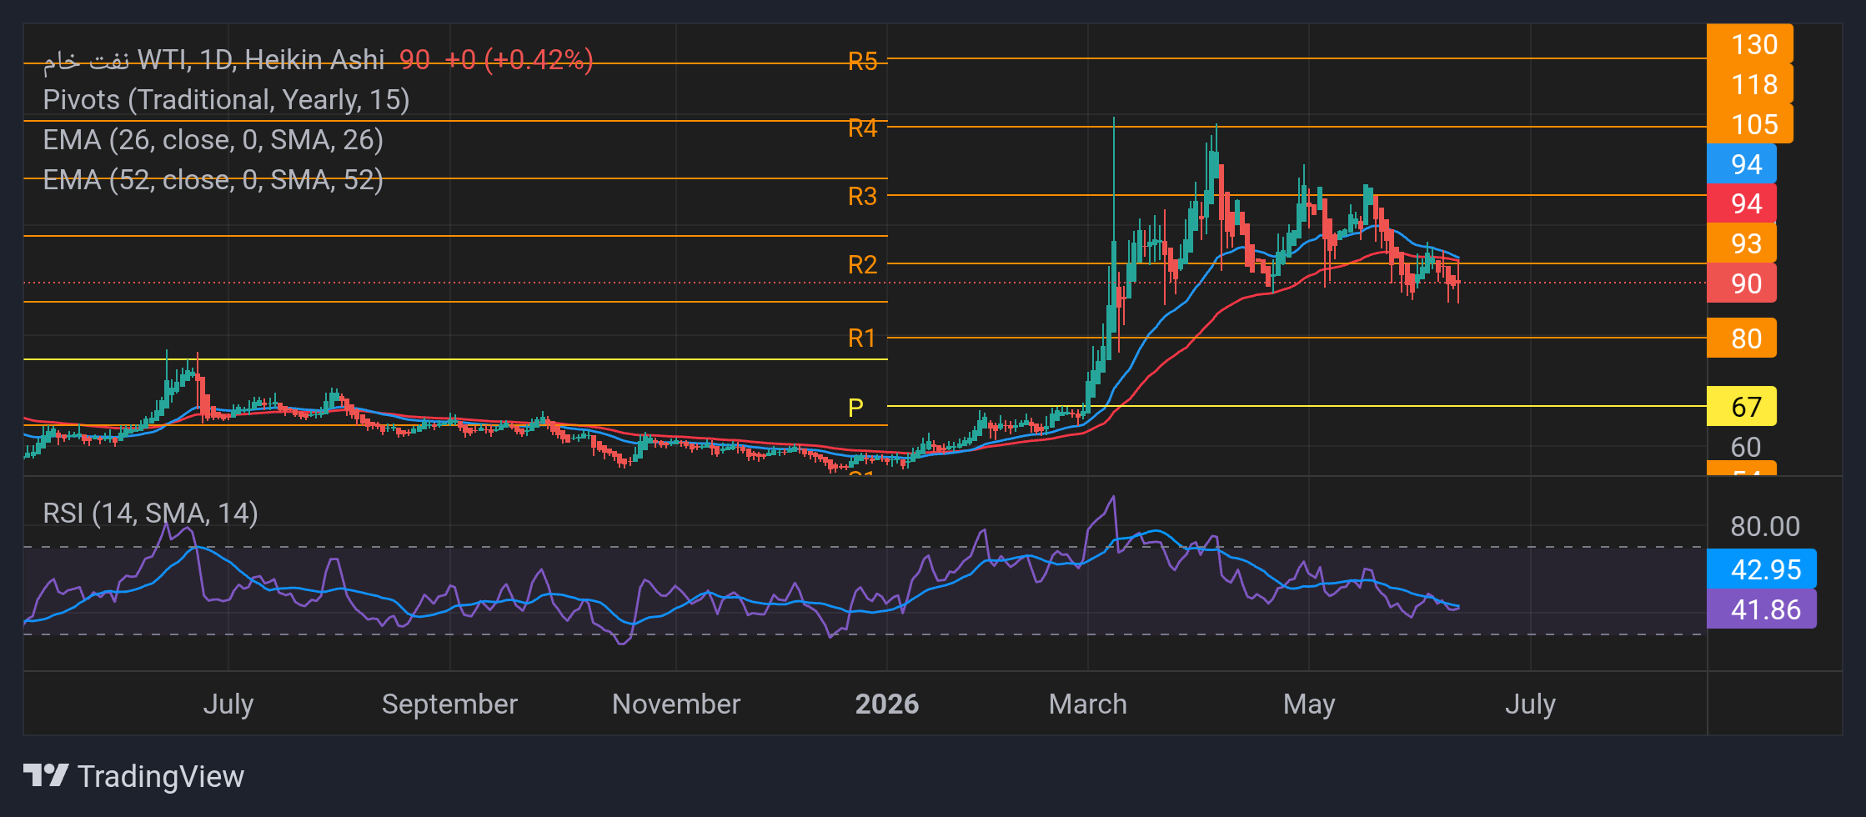Click the 60 price axis tick
The image size is (1866, 817).
[x=1746, y=448]
